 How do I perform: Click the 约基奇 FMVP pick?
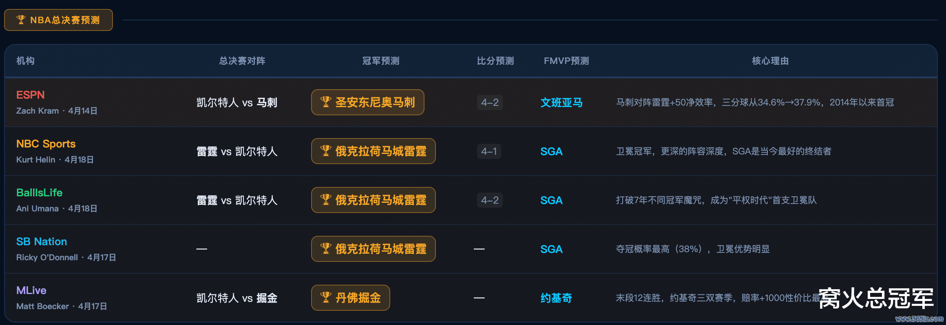556,298
